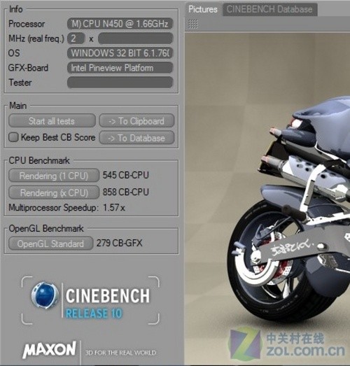
Task: Switch to the Pictures tab
Action: coord(203,9)
